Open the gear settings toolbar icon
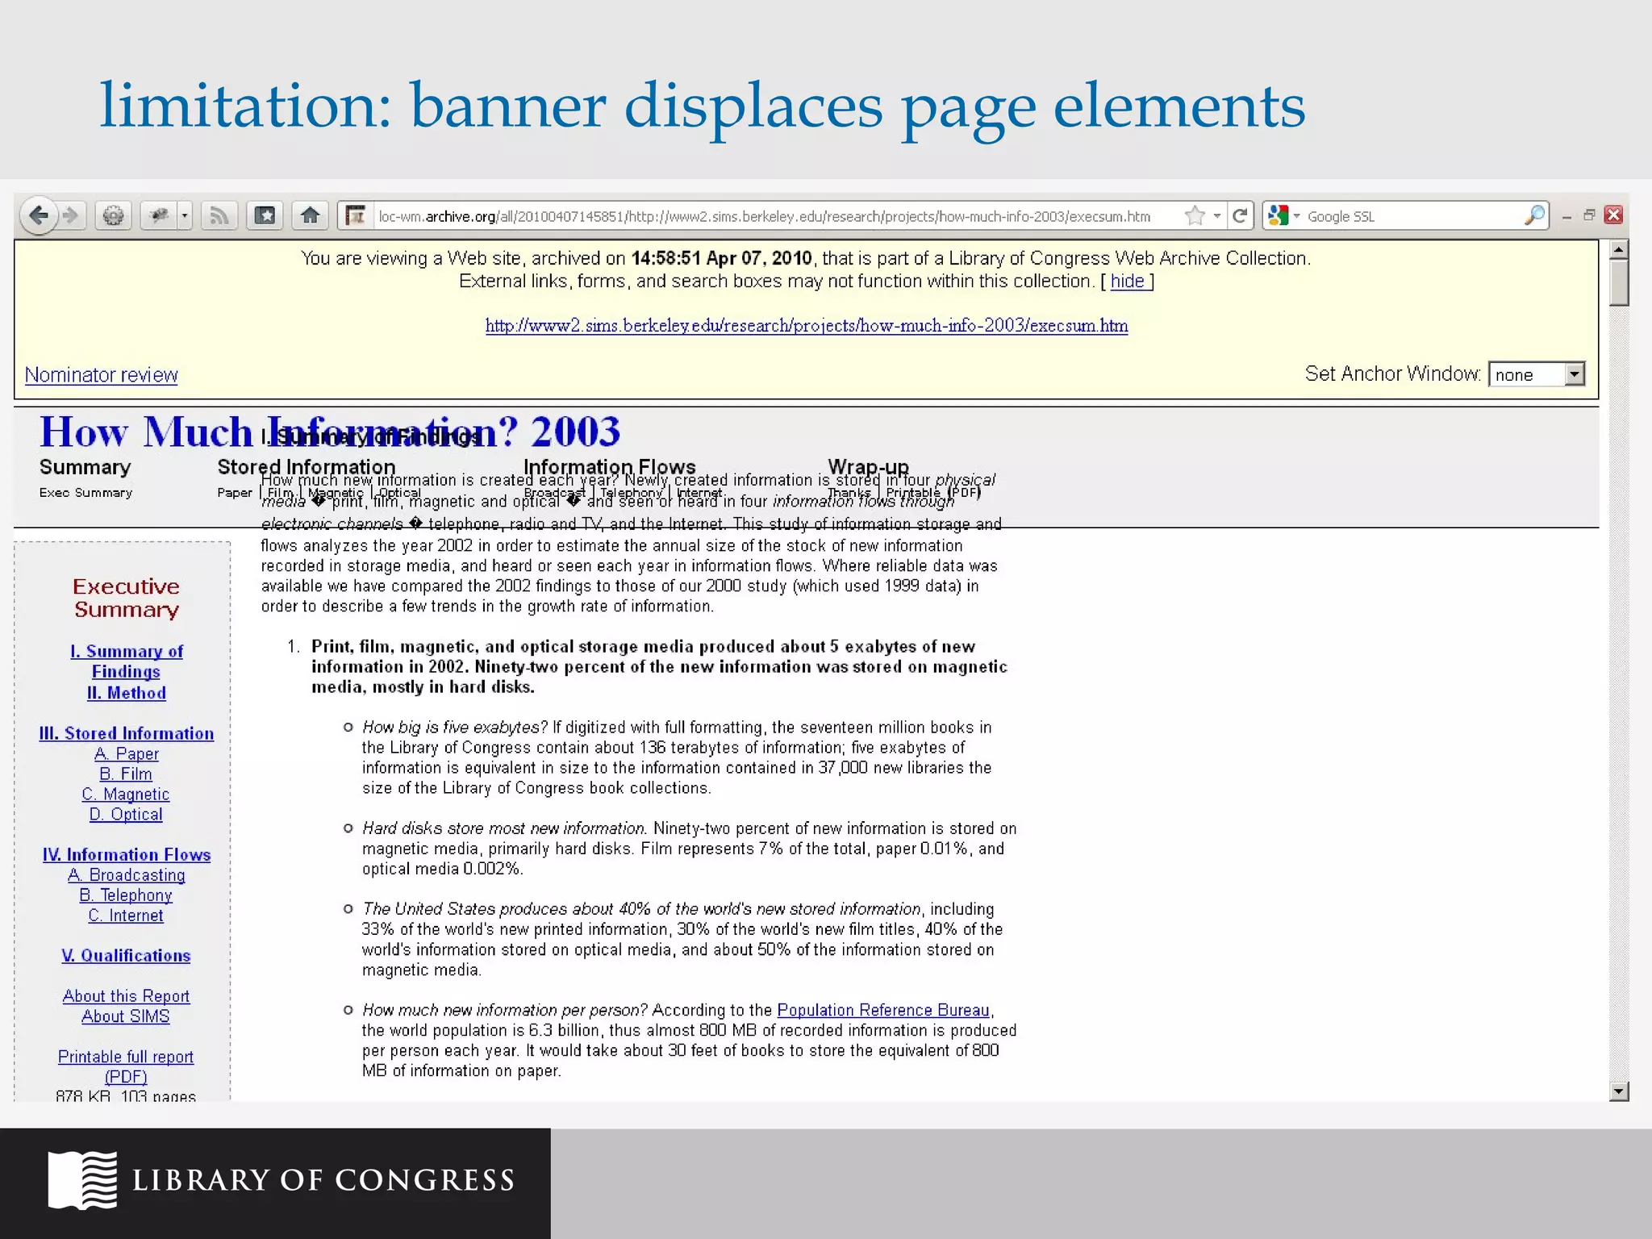Screen dimensions: 1652x1239 114,215
